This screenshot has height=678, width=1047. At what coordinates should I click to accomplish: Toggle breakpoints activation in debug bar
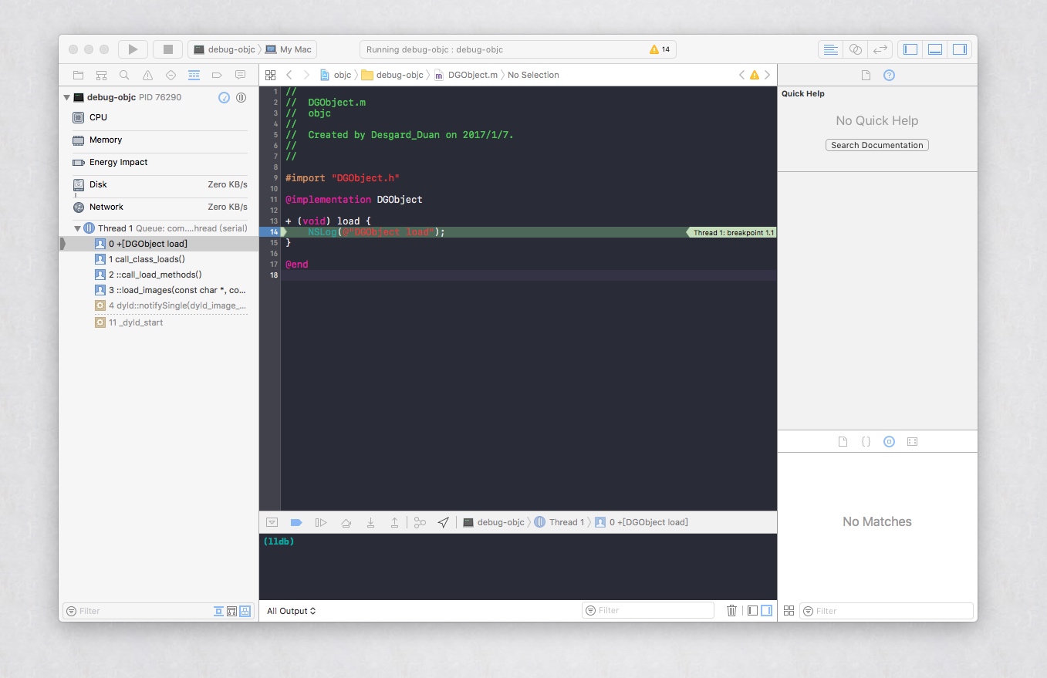[296, 522]
